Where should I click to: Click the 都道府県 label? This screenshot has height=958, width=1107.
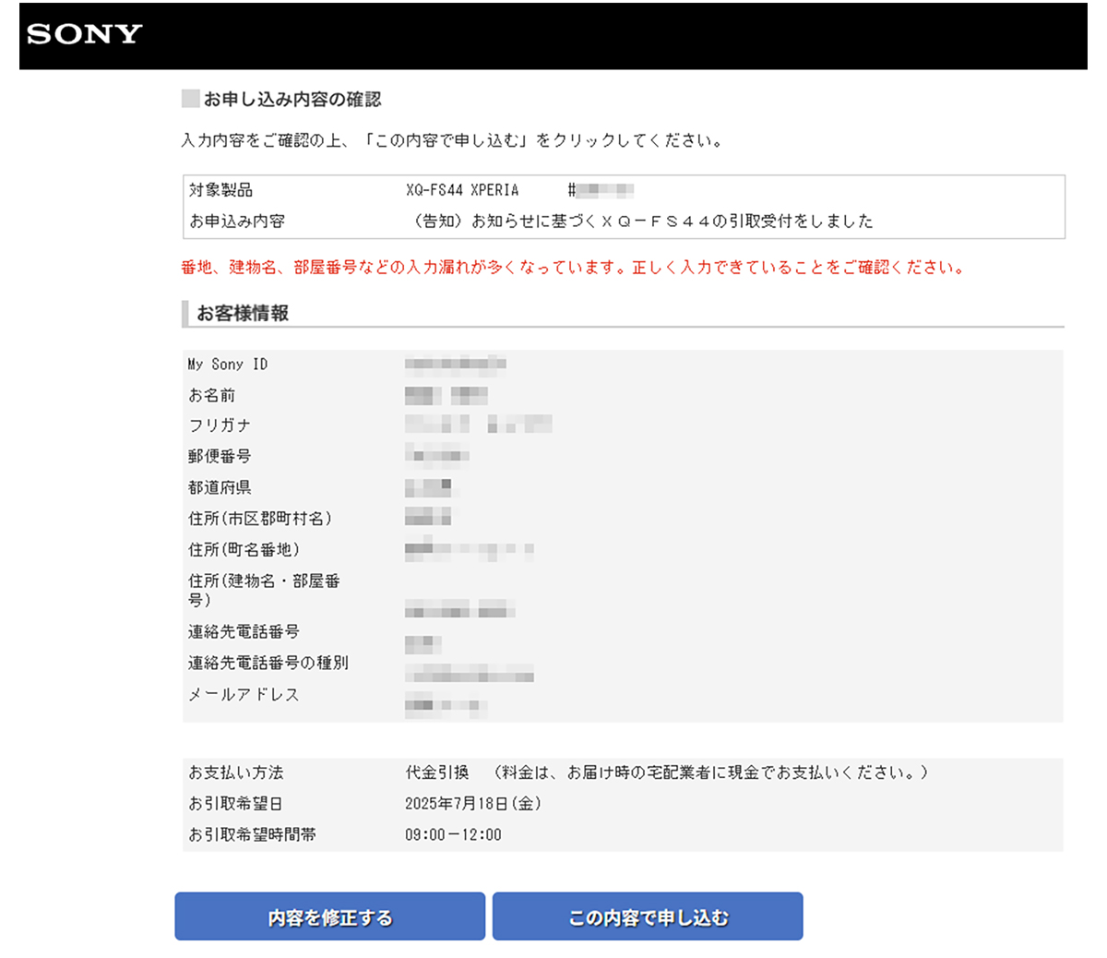pos(220,487)
